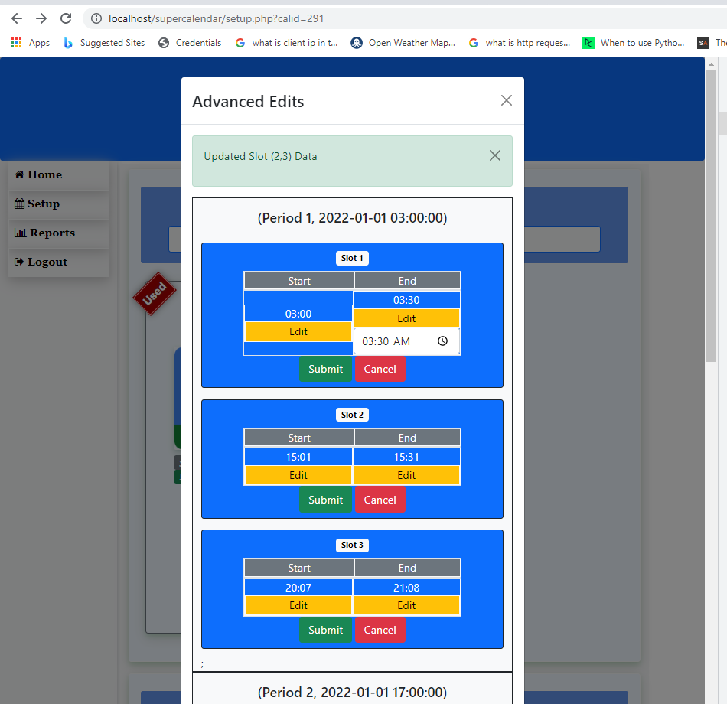Click the red 'Used' ribbon badge
Screen dimensions: 727x704
tap(155, 294)
